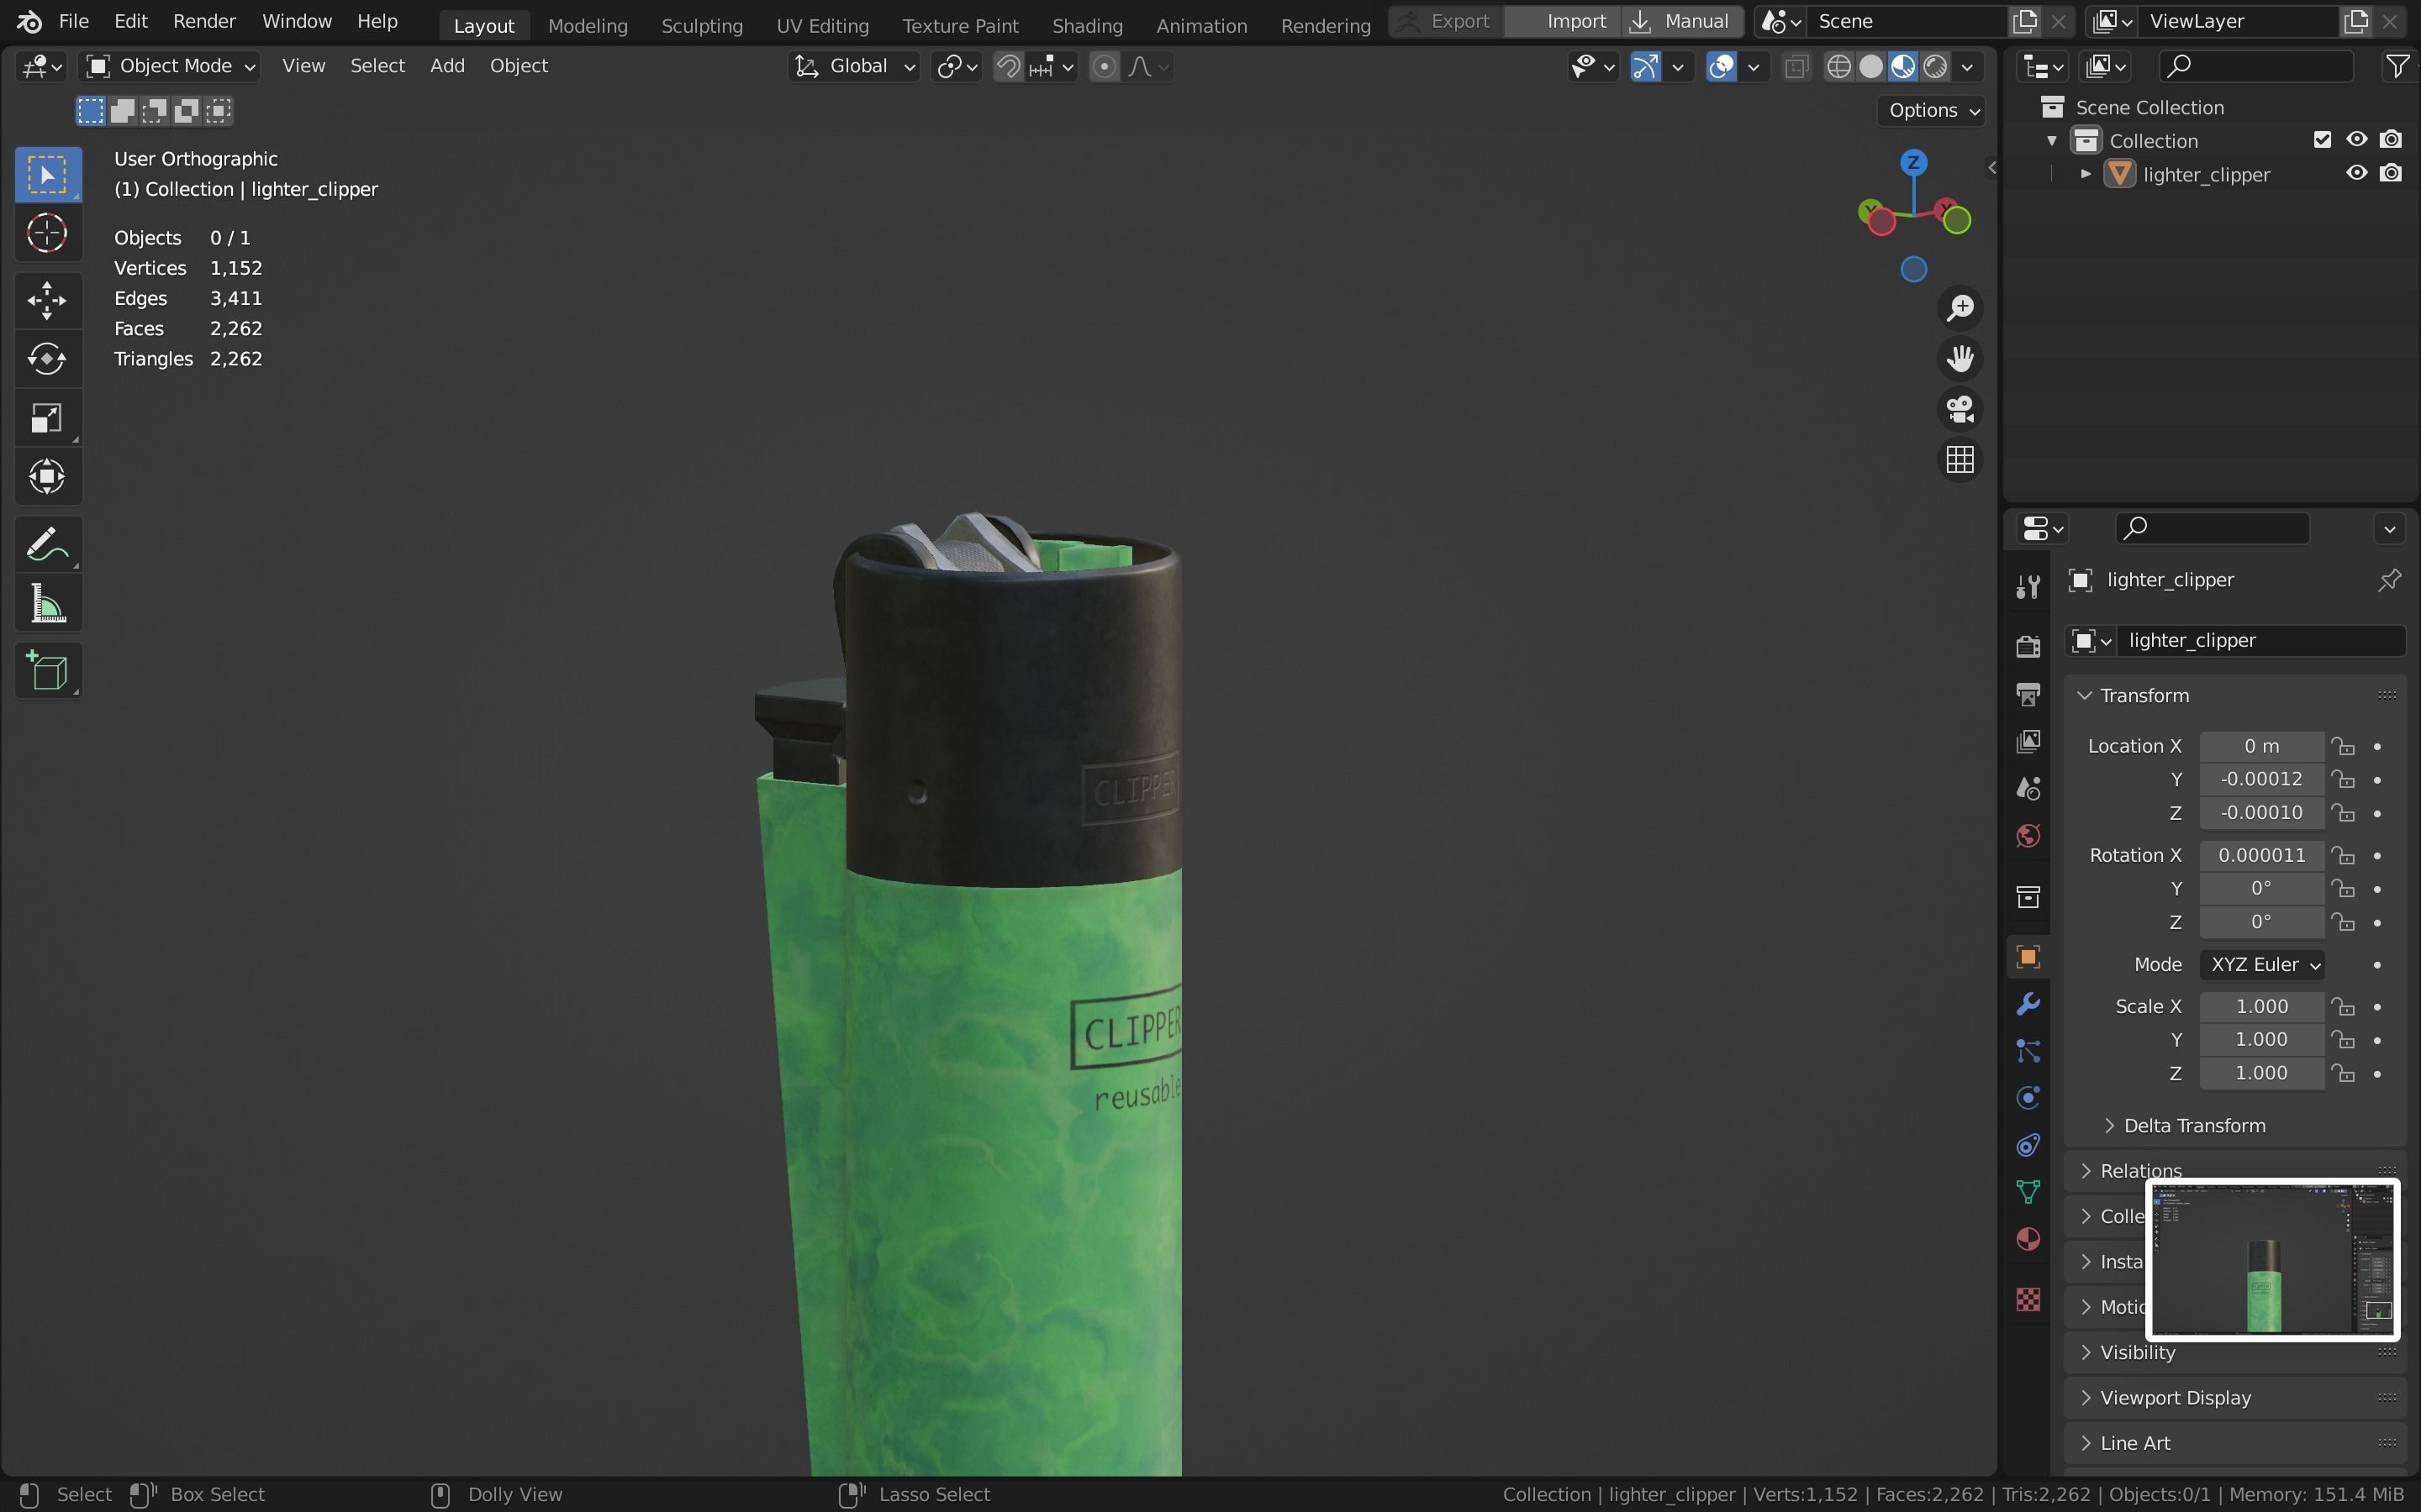The image size is (2421, 1512).
Task: Click the Rotation X value field
Action: [2261, 856]
